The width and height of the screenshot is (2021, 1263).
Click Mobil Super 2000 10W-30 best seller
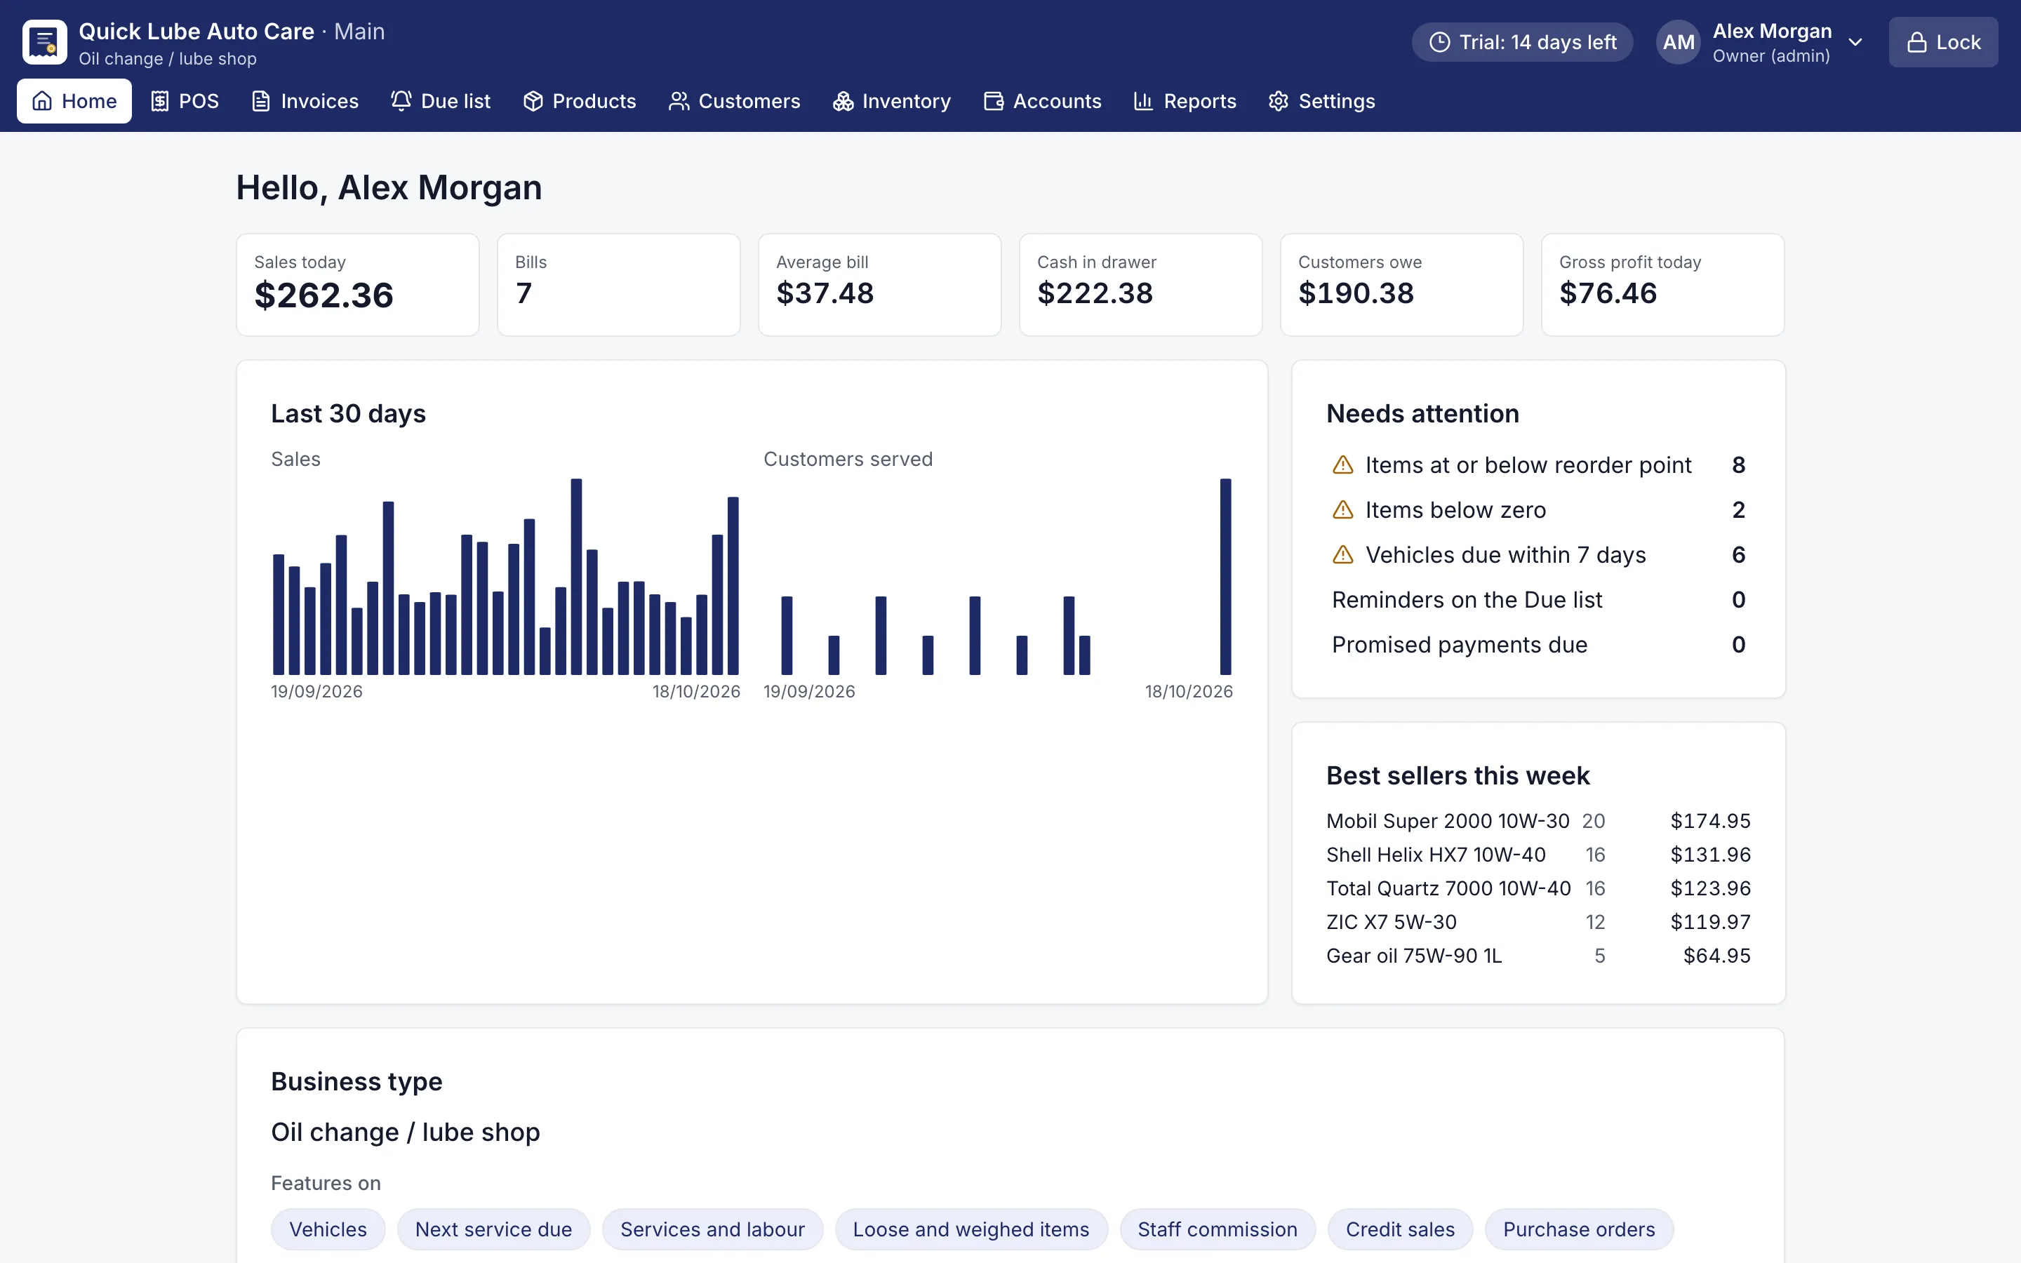(x=1538, y=820)
